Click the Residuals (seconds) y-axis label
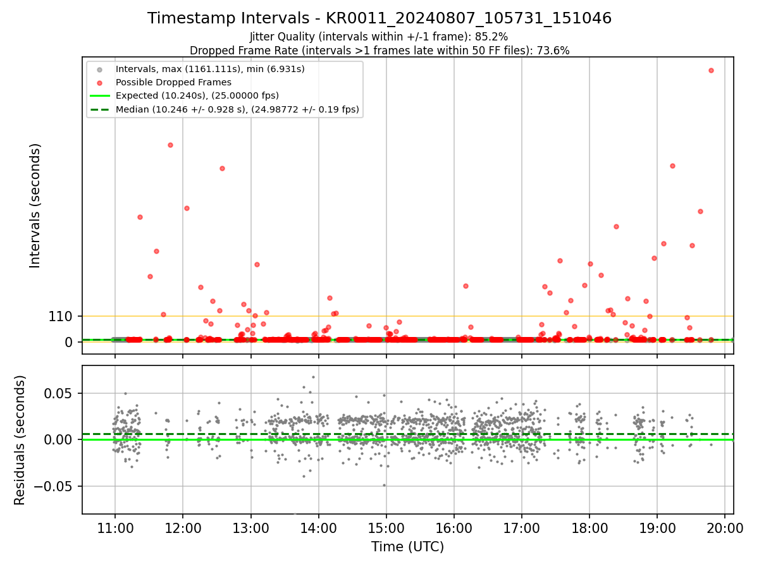 [20, 440]
